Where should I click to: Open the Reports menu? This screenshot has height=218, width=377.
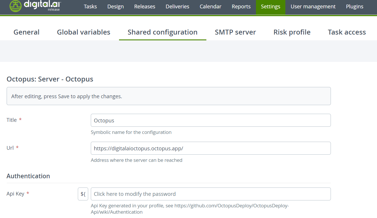point(241,7)
